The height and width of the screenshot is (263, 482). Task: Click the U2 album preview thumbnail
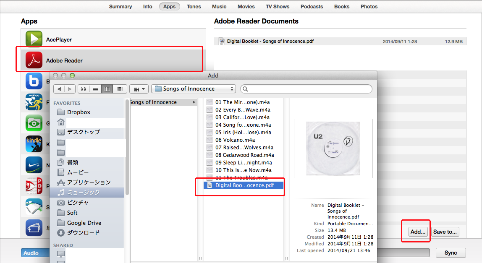coord(333,148)
